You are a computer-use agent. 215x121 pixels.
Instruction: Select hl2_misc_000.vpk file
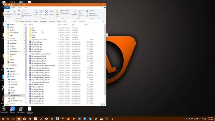37,42
